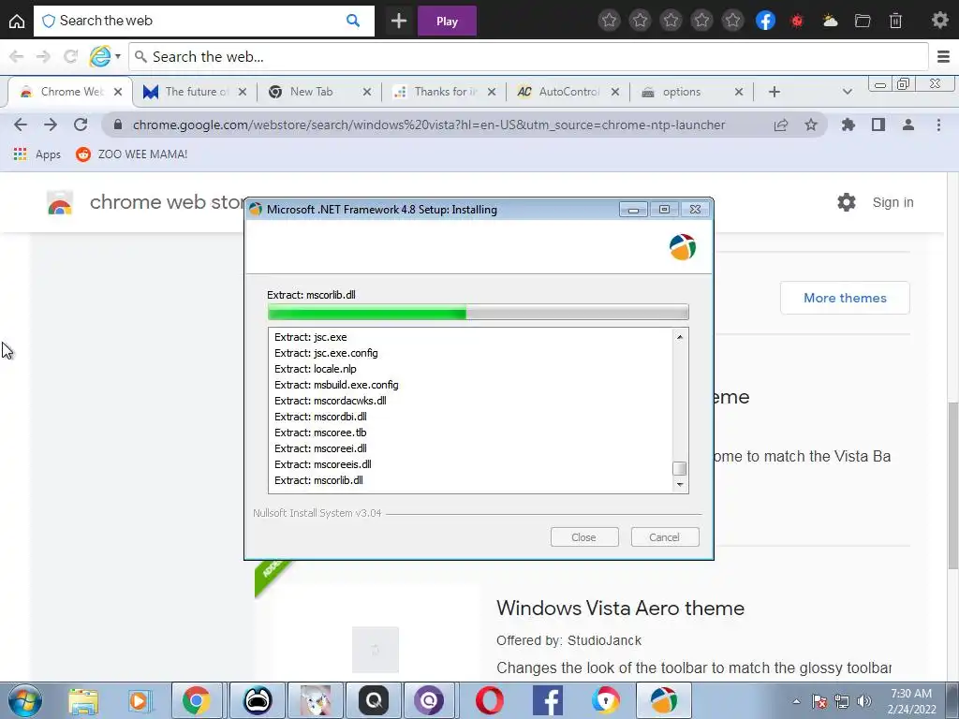Select 'Extract: locale.nlp' log line
Screen dimensions: 959x719
point(316,369)
